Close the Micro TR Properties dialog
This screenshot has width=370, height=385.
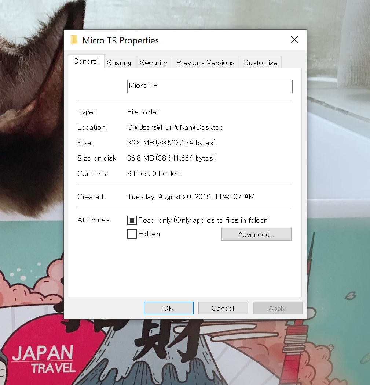(294, 40)
